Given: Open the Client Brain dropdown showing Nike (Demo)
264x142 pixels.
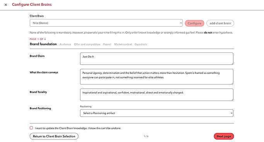Looking at the screenshot, I should tap(106, 23).
